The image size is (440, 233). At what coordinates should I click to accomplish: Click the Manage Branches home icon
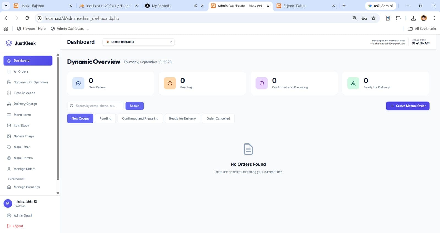pos(9,187)
